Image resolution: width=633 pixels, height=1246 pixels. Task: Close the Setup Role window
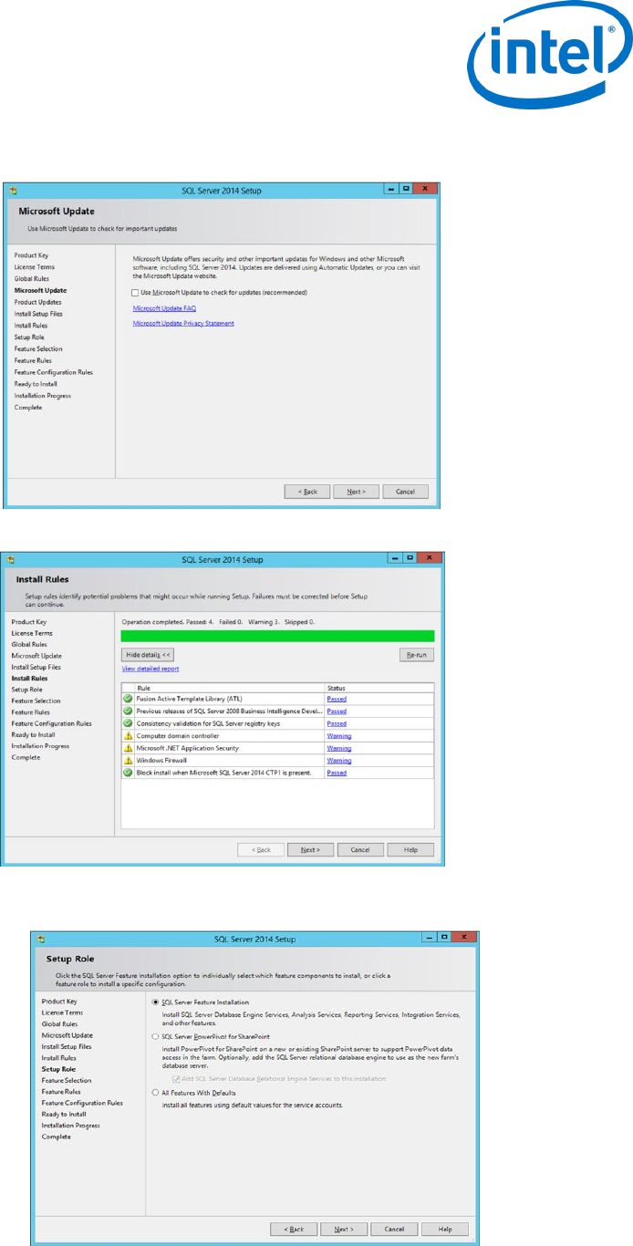[x=464, y=937]
